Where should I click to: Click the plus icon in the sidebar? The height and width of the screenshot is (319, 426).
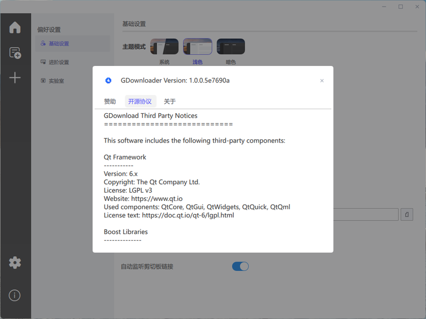[x=15, y=78]
